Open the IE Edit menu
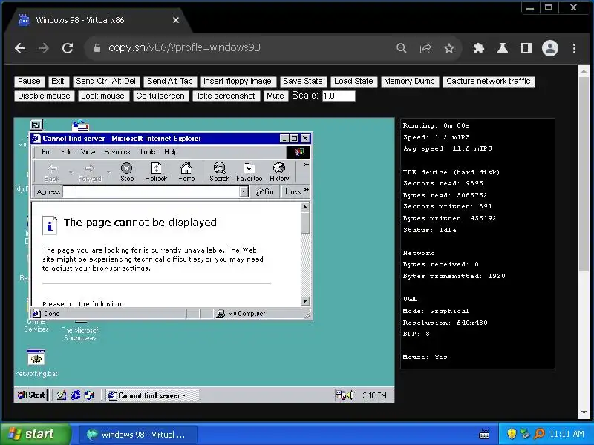The width and height of the screenshot is (594, 445). coord(67,152)
